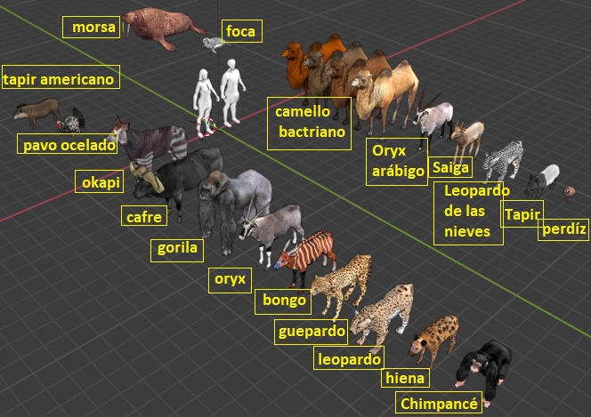Select the ocellated turkey model
Screen dimensions: 591x417
tap(71, 121)
